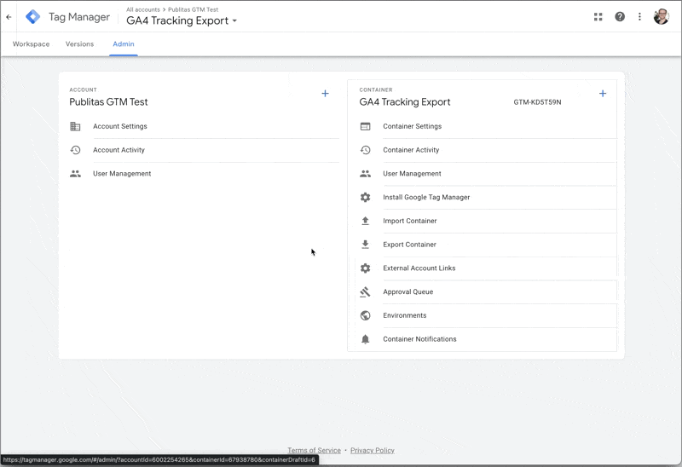Click the Account Activity history icon
This screenshot has height=467, width=682.
coord(75,150)
